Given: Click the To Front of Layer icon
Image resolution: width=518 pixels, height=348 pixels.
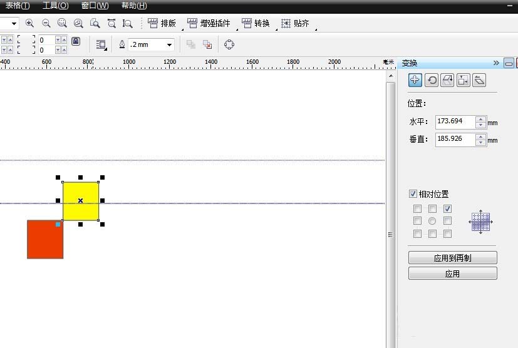Looking at the screenshot, I should [191, 44].
